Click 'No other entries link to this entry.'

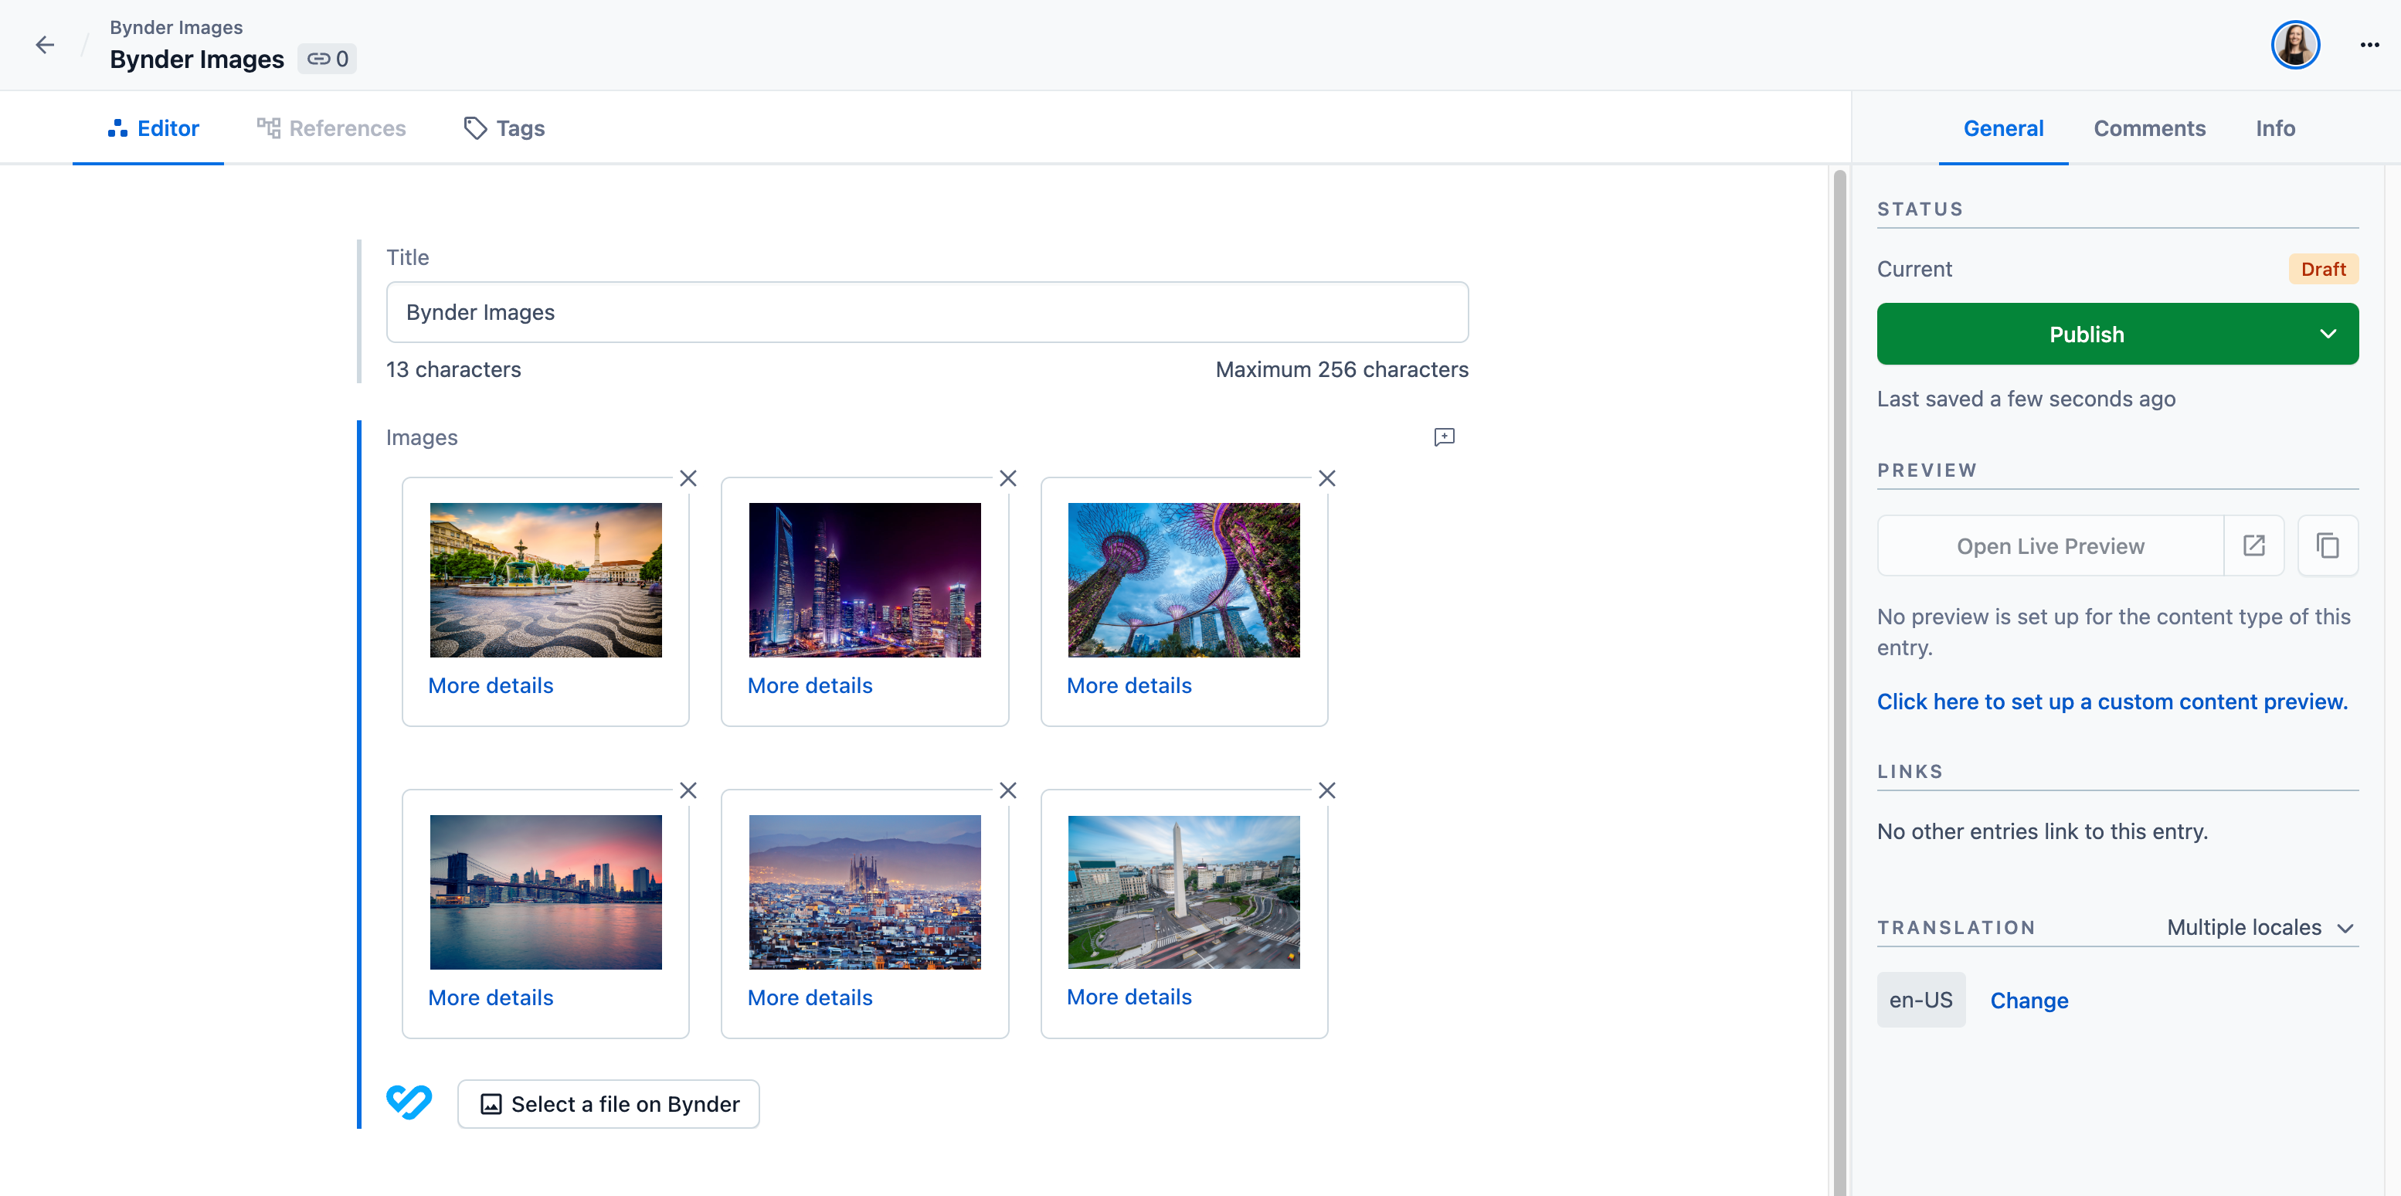(x=2042, y=831)
